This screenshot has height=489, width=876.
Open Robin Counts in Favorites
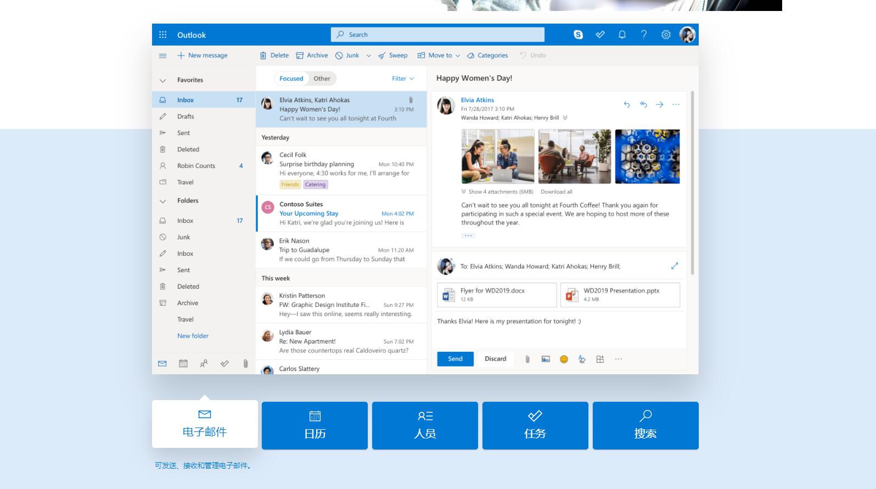click(x=204, y=166)
